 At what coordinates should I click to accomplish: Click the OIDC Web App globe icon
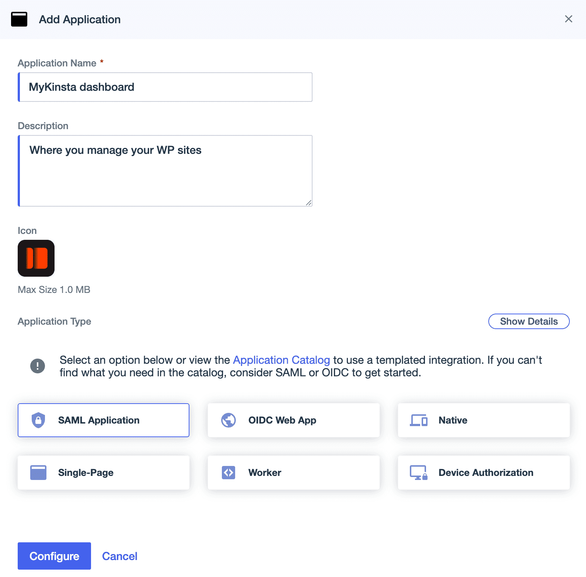228,420
